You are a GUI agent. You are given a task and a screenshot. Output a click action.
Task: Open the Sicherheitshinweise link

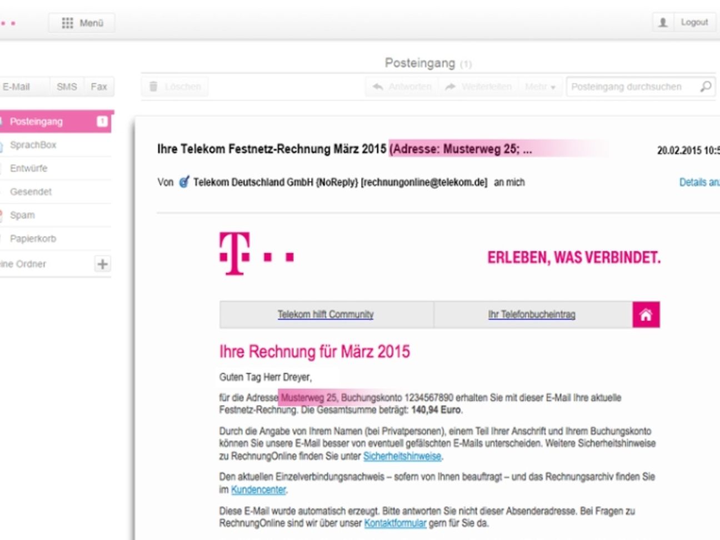[x=402, y=456]
